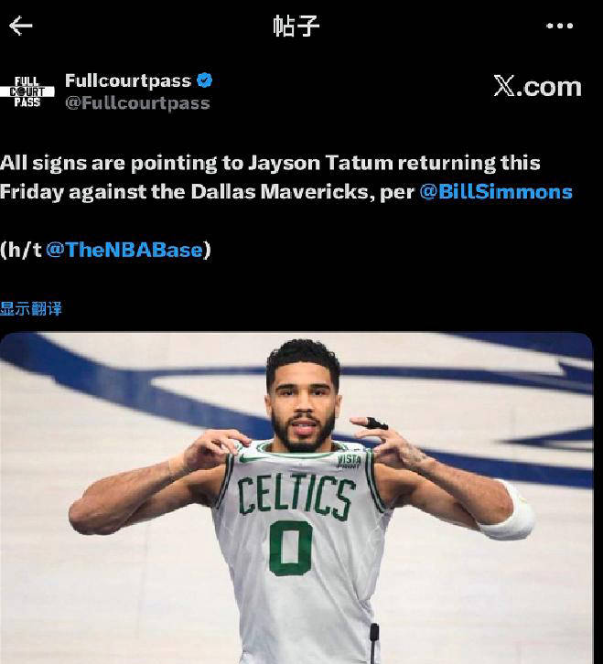603x664 pixels.
Task: Tap the blue verified badge
Action: tap(205, 80)
